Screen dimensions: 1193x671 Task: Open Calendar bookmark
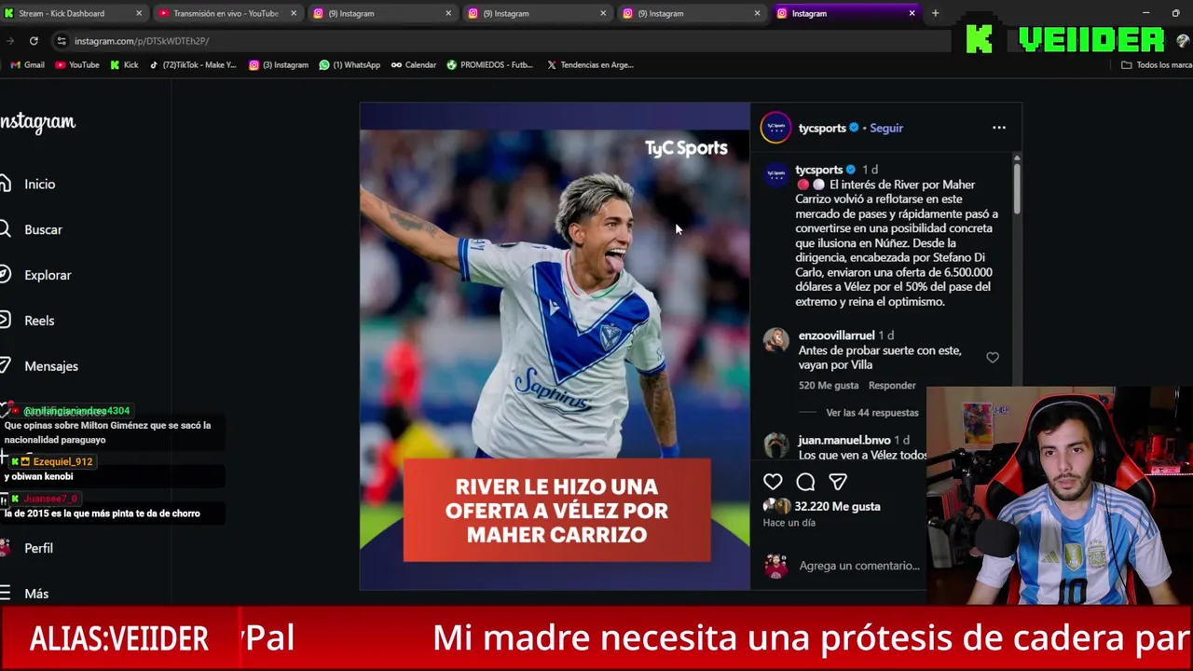pyautogui.click(x=414, y=65)
